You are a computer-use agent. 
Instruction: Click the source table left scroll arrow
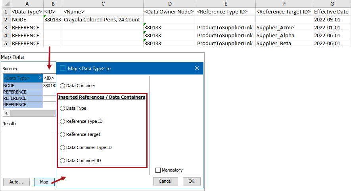[x=6, y=113]
